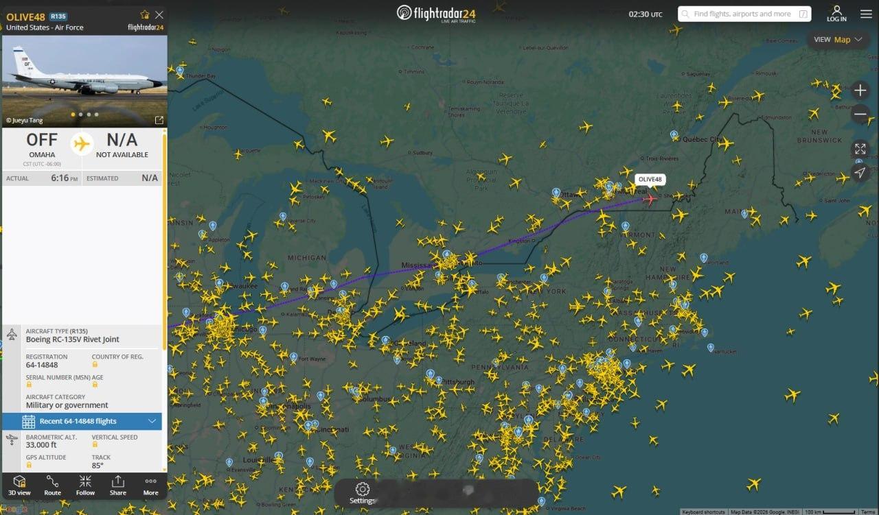The height and width of the screenshot is (515, 879).
Task: Click the OLIVE48 callsign heading
Action: [x=26, y=16]
